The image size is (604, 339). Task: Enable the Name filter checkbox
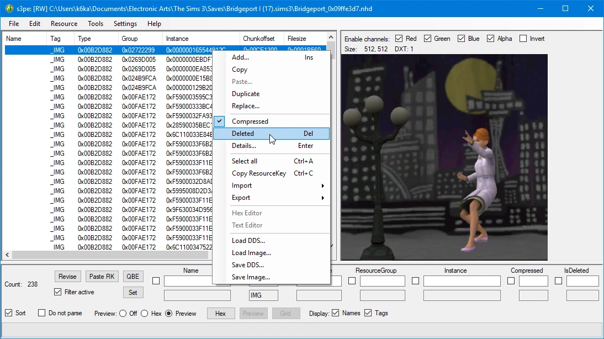156,281
